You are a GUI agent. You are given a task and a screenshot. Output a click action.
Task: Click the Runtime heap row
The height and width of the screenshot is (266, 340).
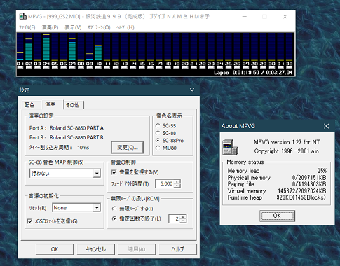277,197
